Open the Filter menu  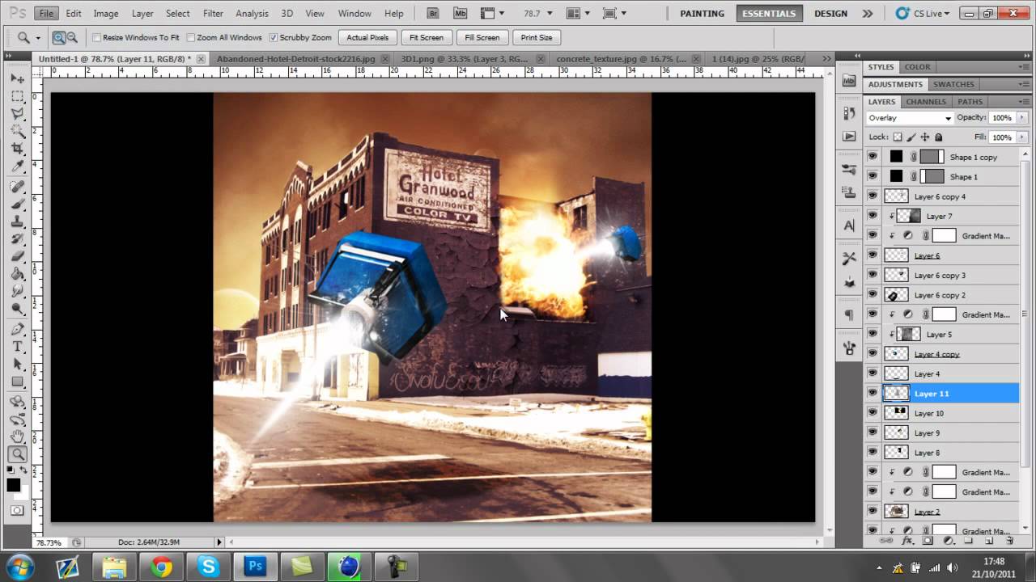[x=213, y=14]
